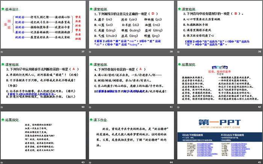Screen dimensions: 263x164
Task: Click the 第一PPT logo on slide 45
Action: point(219,122)
